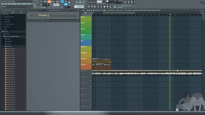Click the tempo display

tap(56, 5)
